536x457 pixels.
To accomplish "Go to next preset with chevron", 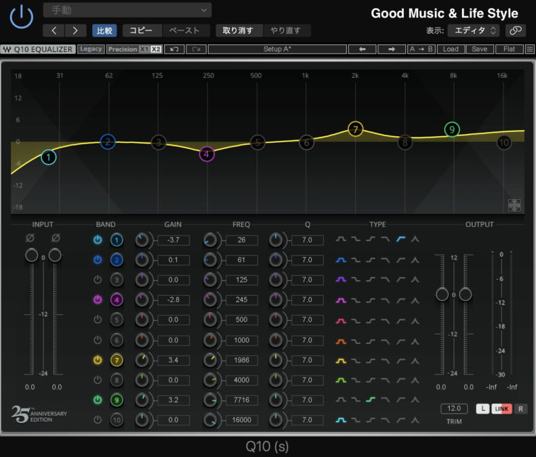I will (x=75, y=30).
